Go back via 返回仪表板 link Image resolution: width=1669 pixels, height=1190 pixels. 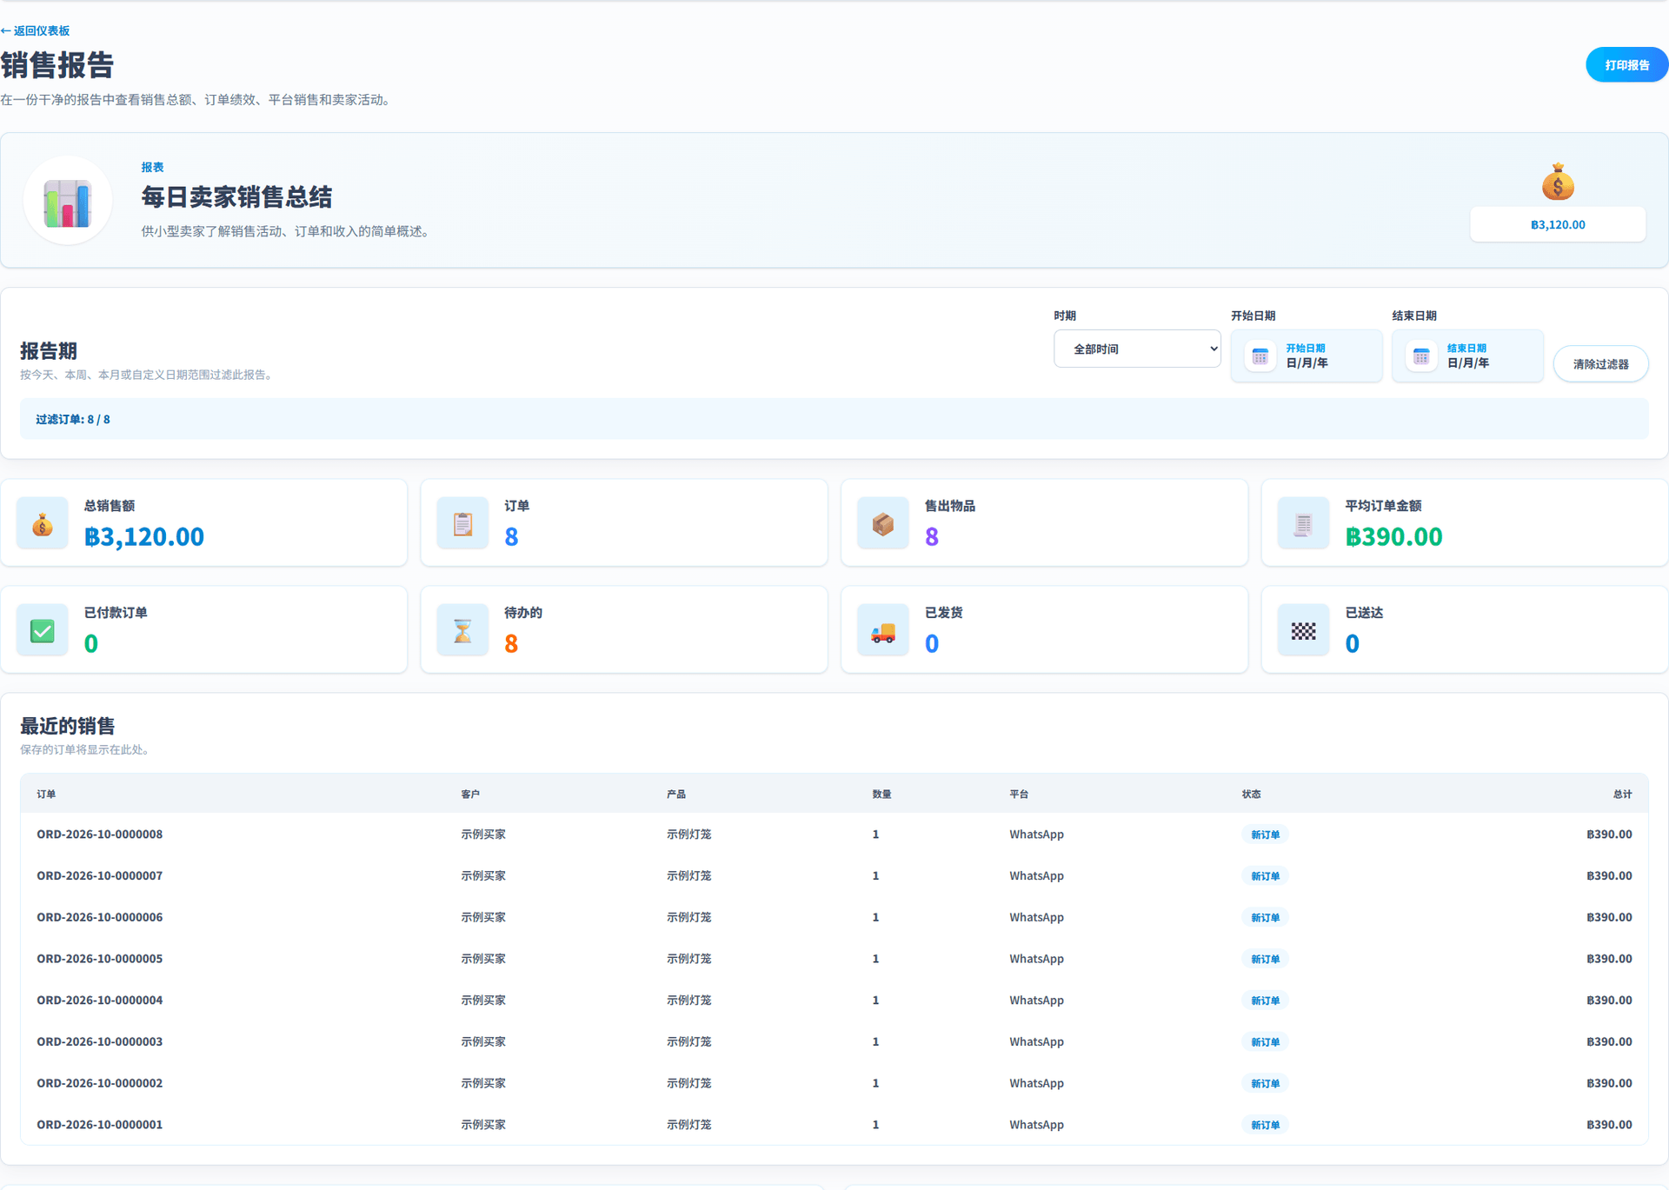coord(36,30)
